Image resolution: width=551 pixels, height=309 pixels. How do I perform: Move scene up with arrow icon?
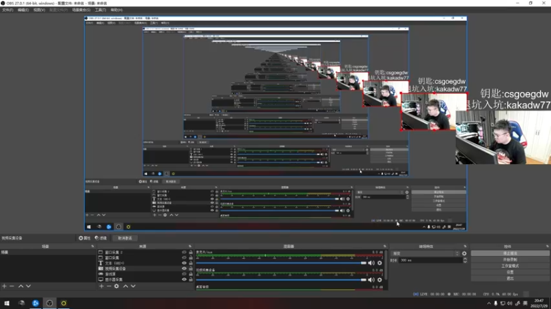click(21, 286)
